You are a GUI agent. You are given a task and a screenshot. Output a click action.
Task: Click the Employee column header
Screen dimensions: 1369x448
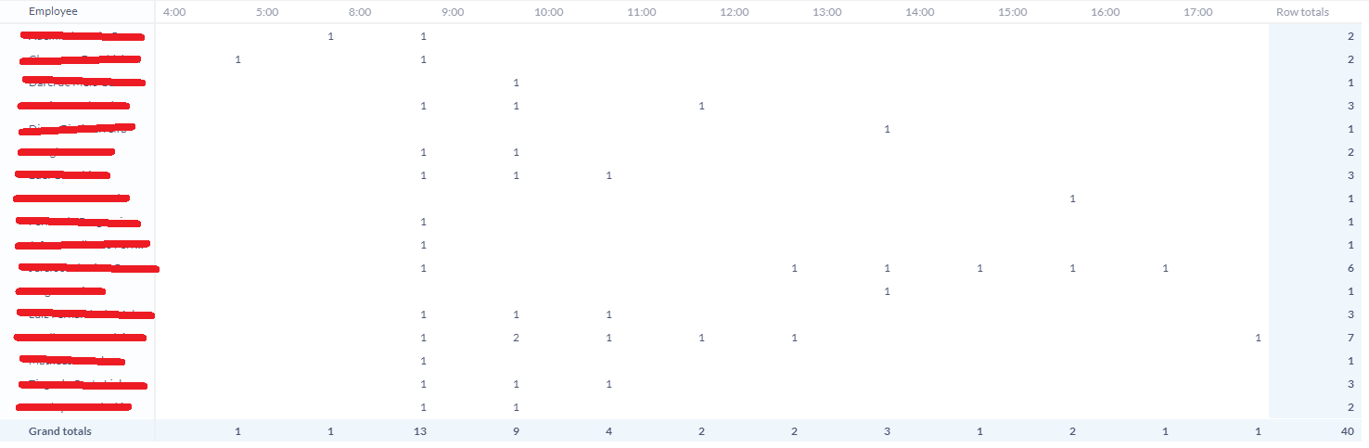click(53, 12)
